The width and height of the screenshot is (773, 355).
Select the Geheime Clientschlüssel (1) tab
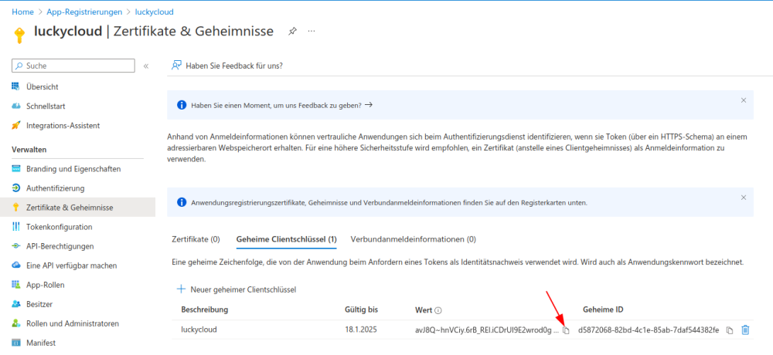click(287, 239)
